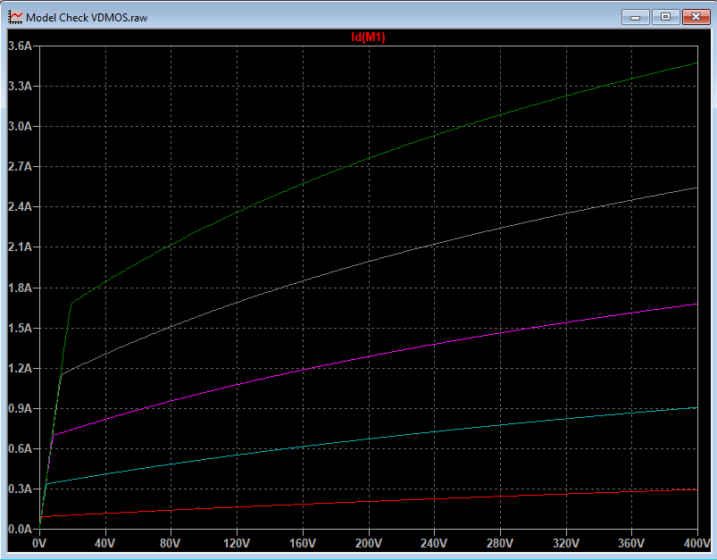Click the 120V x-axis label
717x560 pixels.
click(237, 543)
